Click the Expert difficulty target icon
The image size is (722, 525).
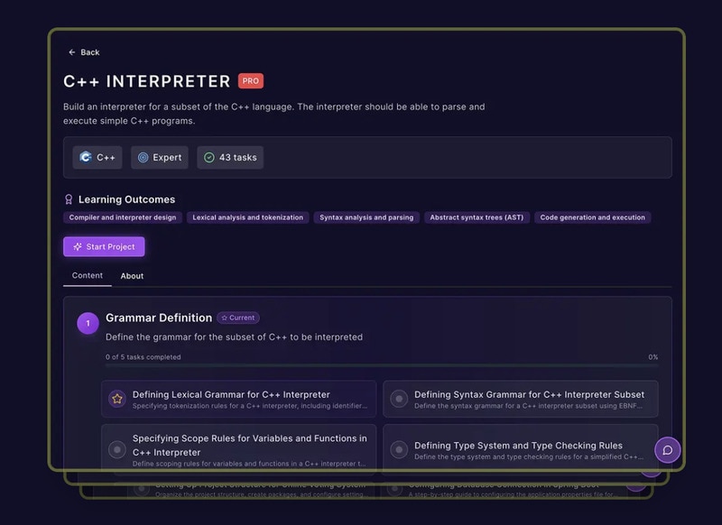(143, 157)
